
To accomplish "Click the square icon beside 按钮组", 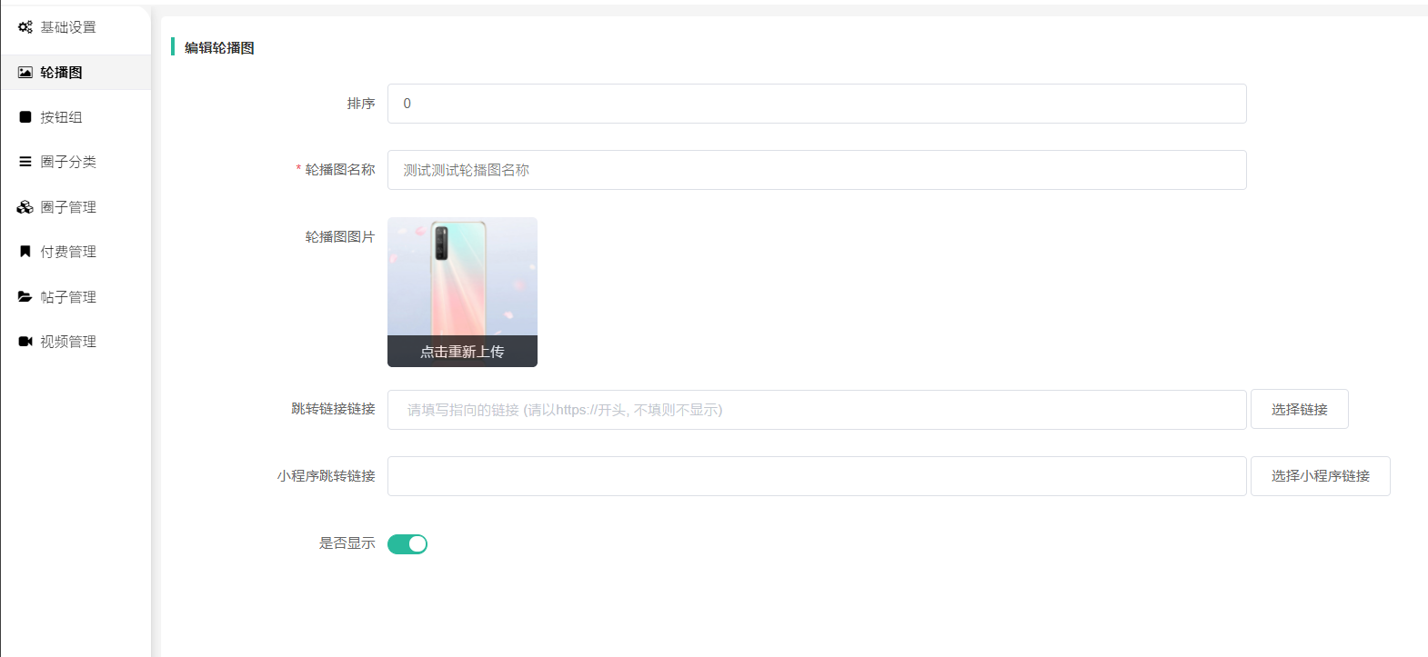I will (25, 117).
